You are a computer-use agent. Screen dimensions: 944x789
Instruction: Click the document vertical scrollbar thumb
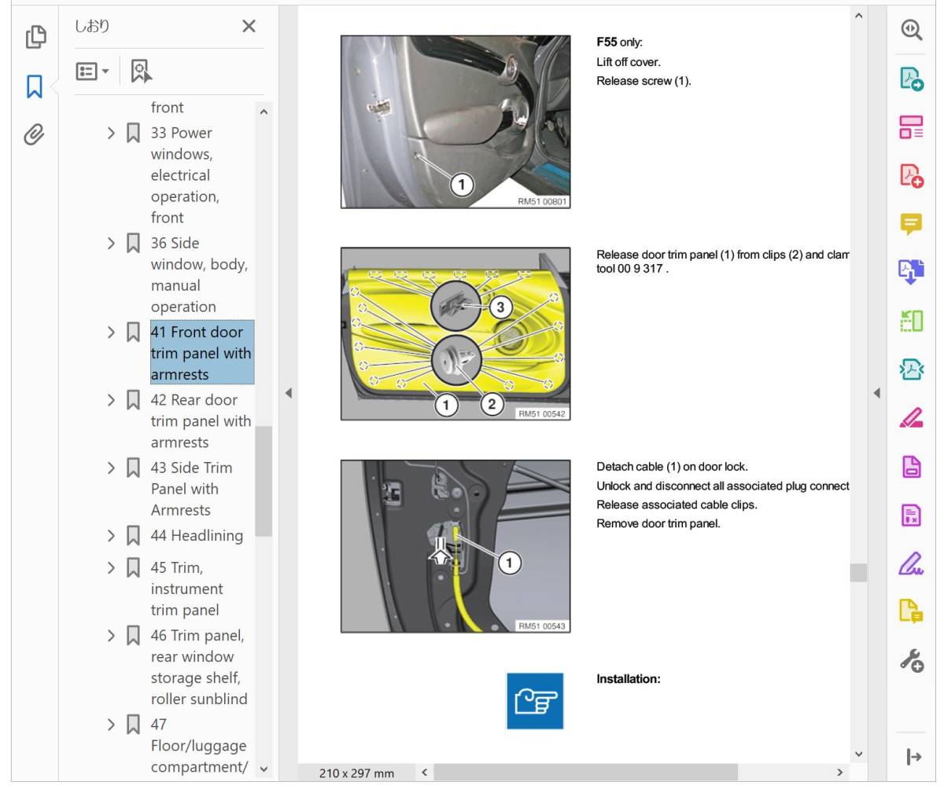click(x=858, y=573)
